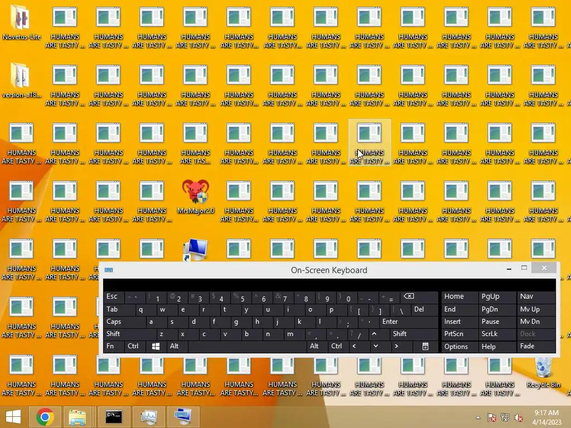
Task: Click the black text prediction bar
Action: coord(329,285)
